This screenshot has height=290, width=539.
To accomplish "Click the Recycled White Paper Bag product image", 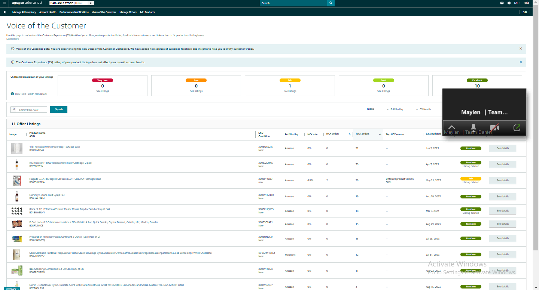I will (17, 148).
